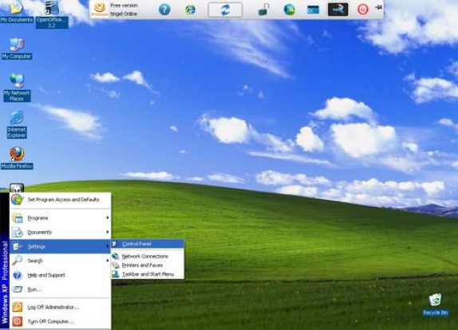Open Printers and Faxes in Settings submenu
The image size is (458, 330).
[x=148, y=265]
